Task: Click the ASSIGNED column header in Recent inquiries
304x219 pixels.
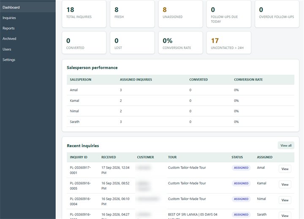Action: point(265,157)
